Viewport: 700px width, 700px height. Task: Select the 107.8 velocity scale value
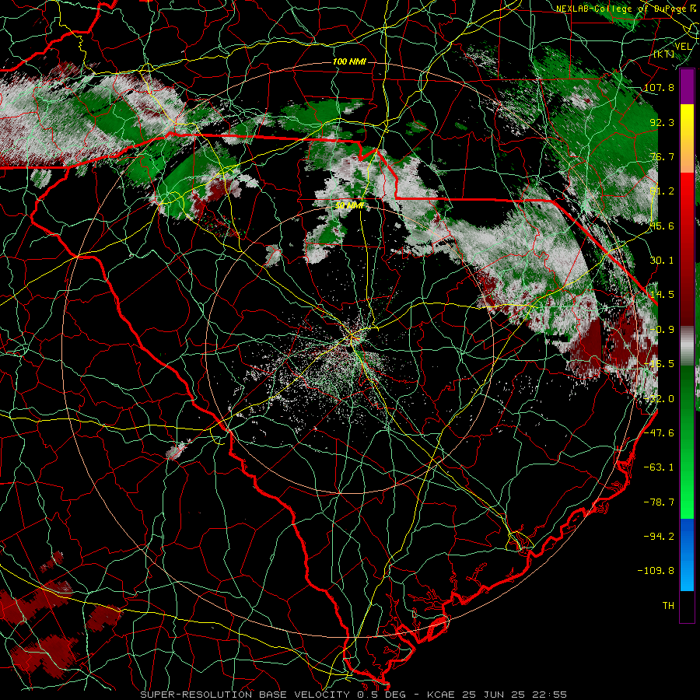[x=659, y=87]
